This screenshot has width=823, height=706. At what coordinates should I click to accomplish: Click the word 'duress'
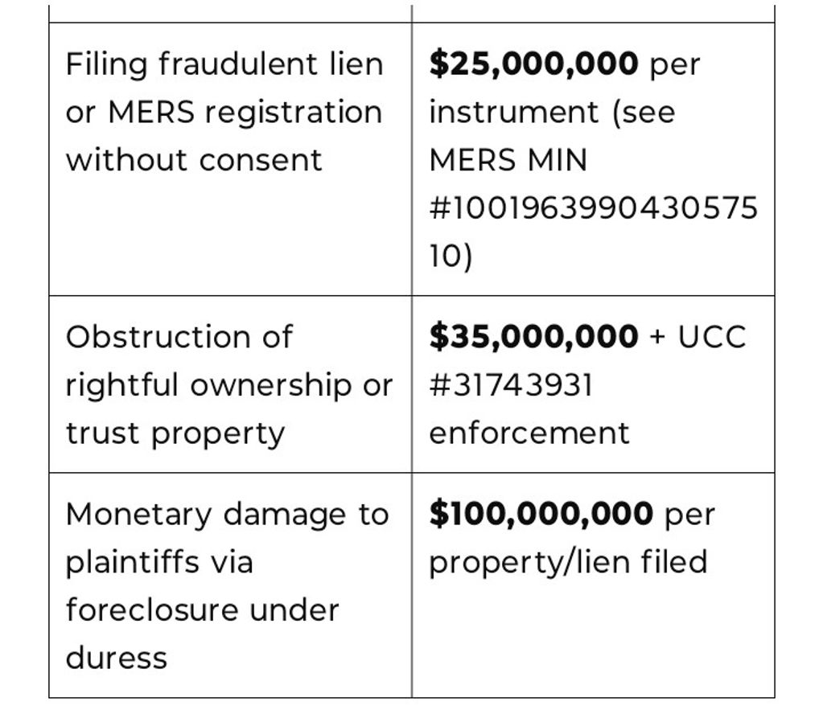tap(117, 659)
